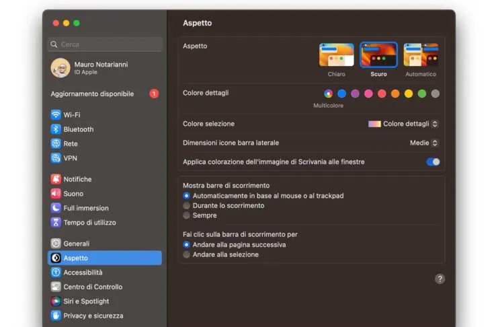The height and width of the screenshot is (327, 498).
Task: Click the search magnifier icon
Action: click(54, 44)
